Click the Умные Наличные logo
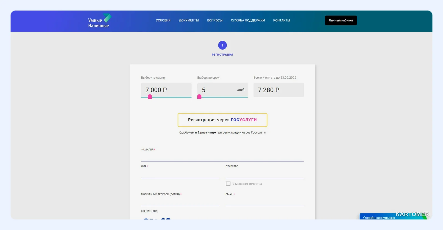The image size is (443, 230). tap(100, 21)
